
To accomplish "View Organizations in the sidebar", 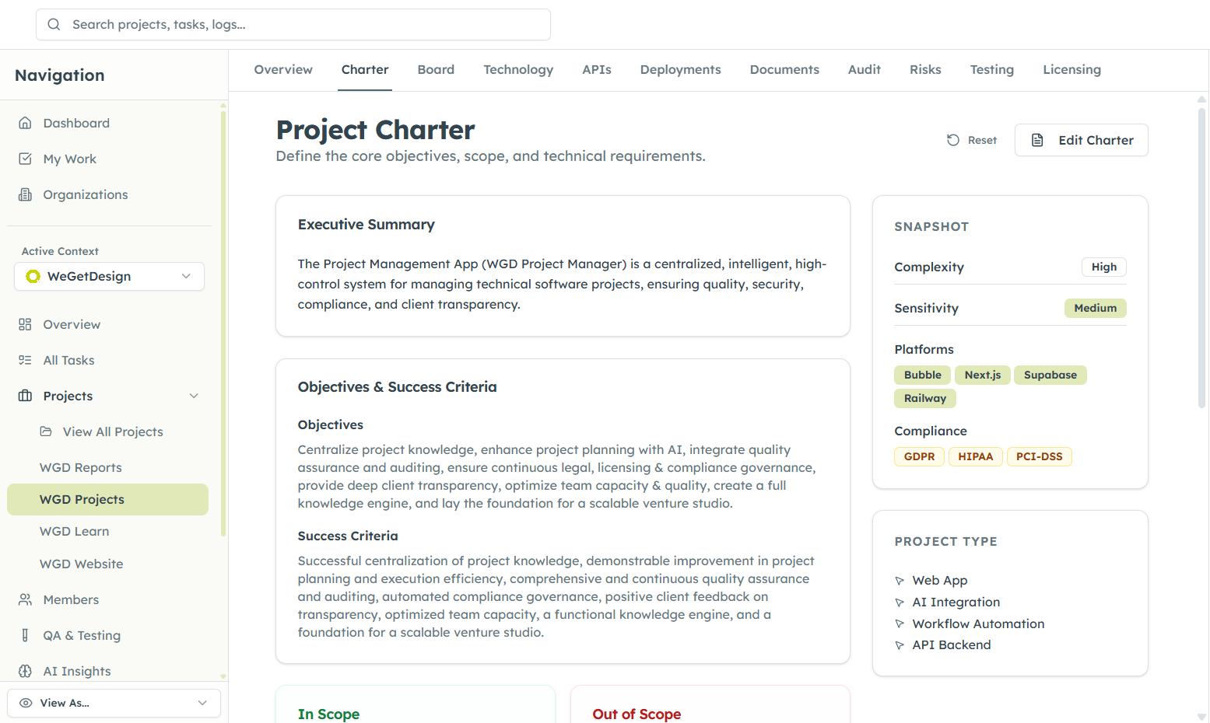I will [85, 194].
